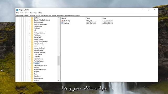Open the Favorites menu
This screenshot has height=94, width=168.
33,13
